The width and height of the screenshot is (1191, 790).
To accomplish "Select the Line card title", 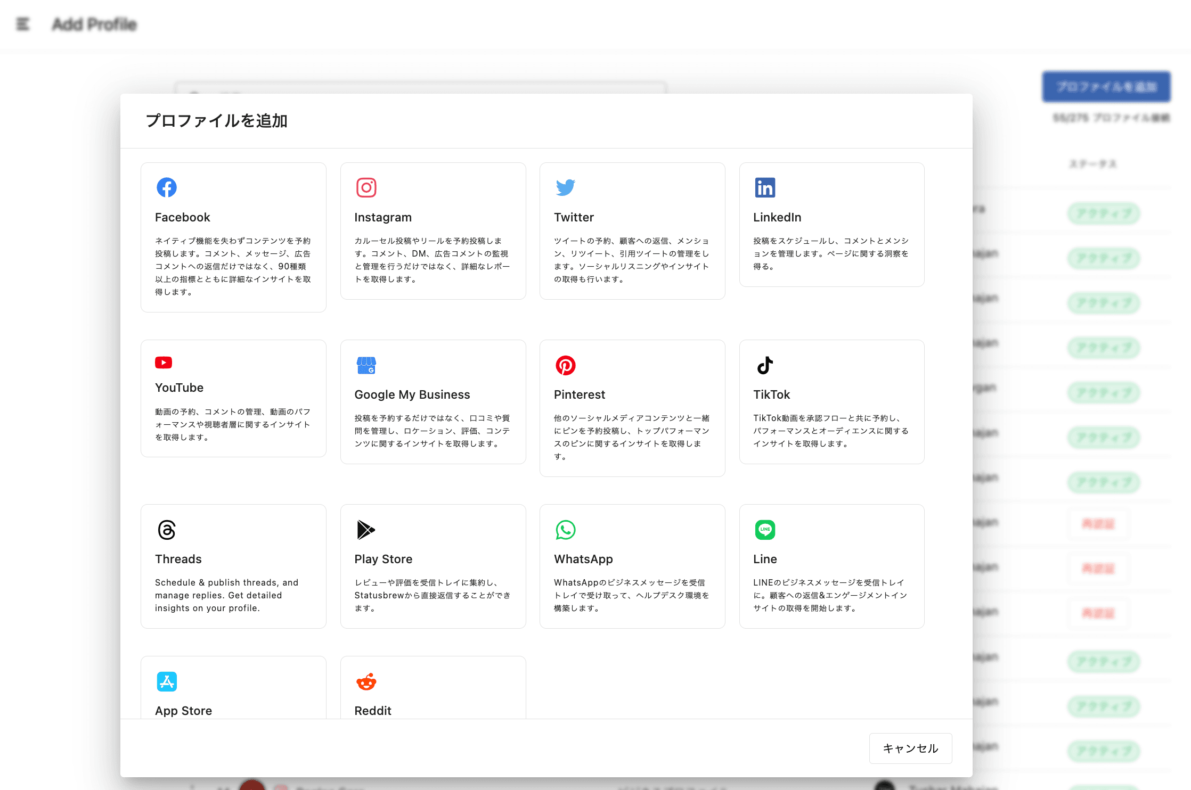I will tap(765, 559).
